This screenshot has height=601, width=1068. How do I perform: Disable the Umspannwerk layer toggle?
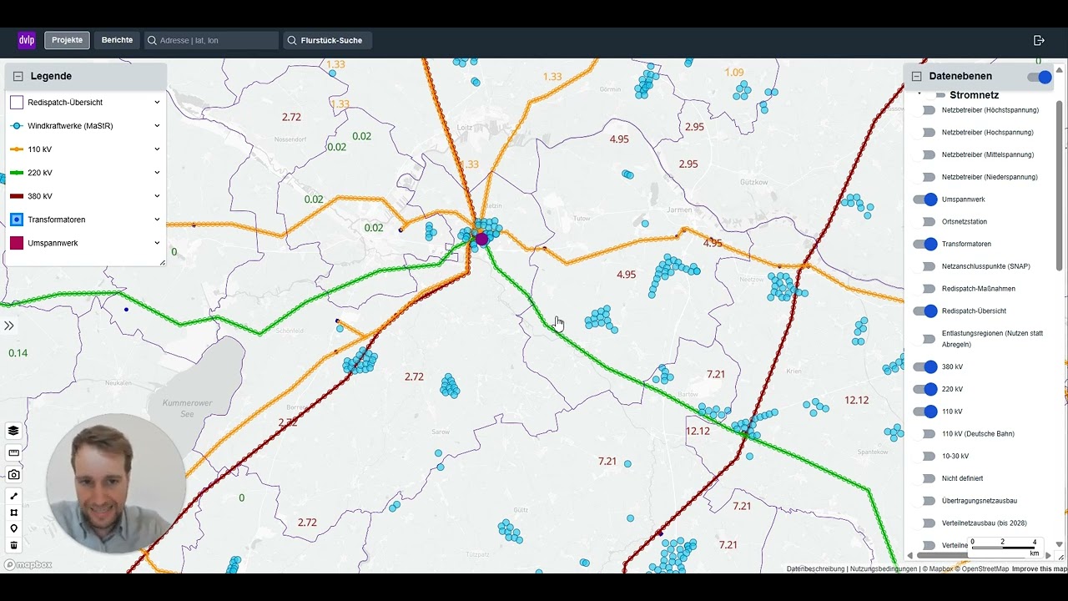(x=925, y=199)
